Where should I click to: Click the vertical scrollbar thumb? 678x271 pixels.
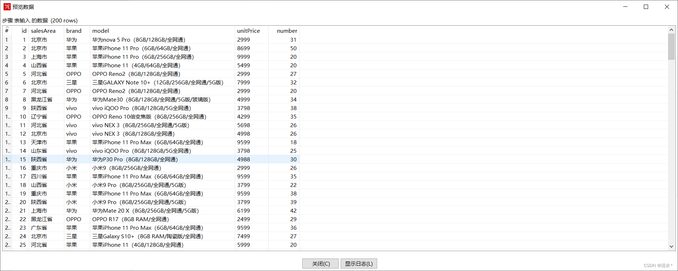(x=671, y=47)
